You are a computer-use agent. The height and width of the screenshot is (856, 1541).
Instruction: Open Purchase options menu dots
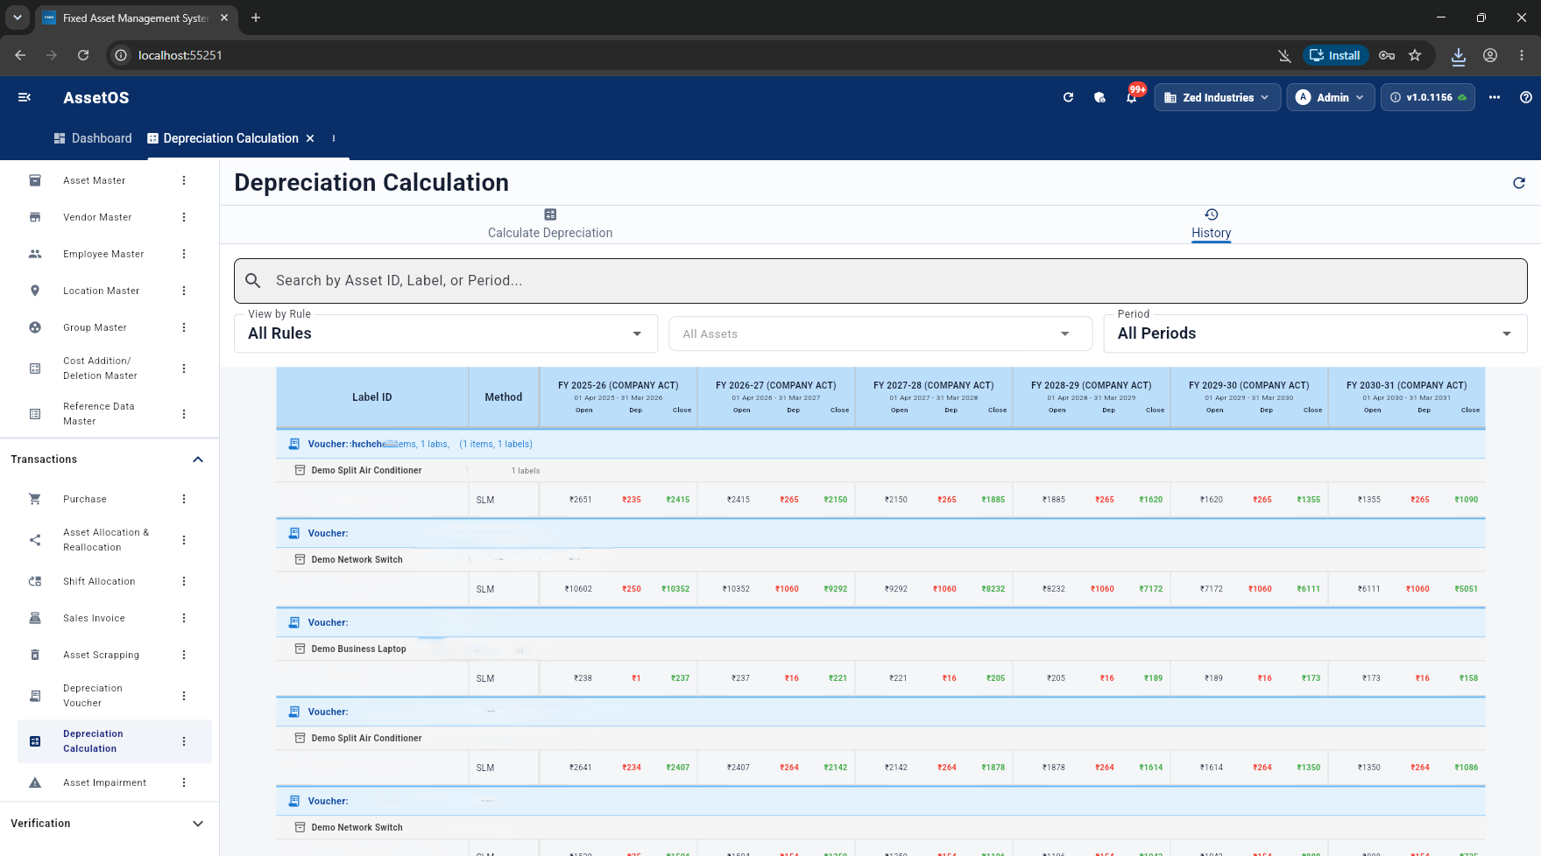click(184, 499)
